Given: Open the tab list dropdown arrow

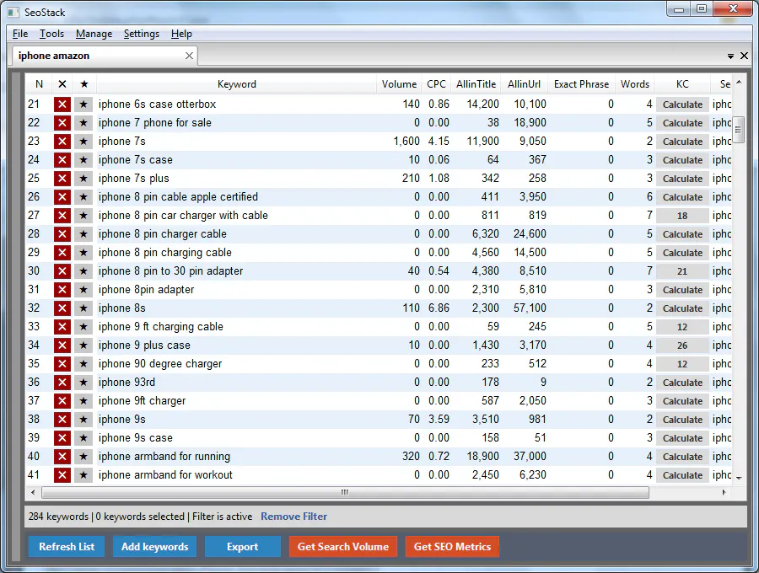Looking at the screenshot, I should tap(730, 56).
